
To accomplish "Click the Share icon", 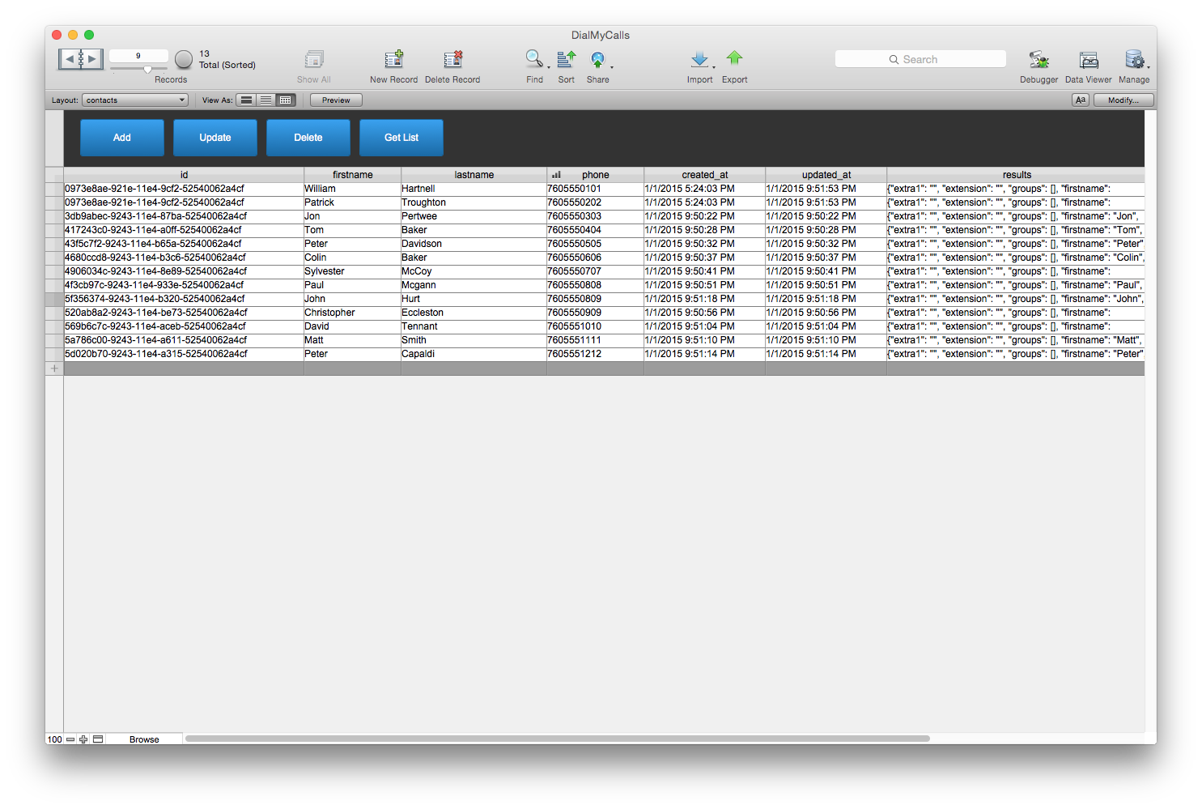I will 597,59.
